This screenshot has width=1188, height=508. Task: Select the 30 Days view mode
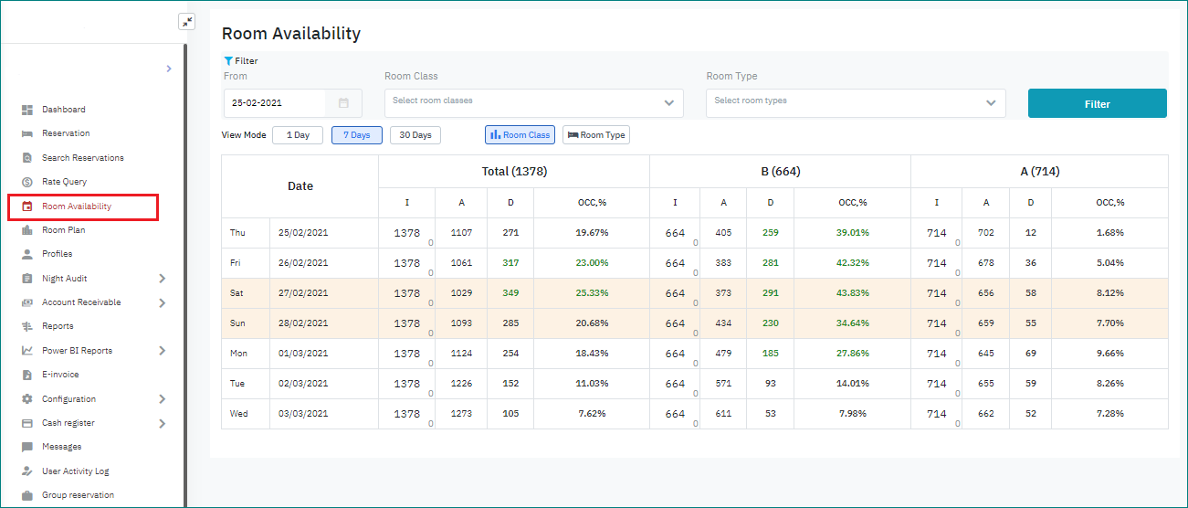tap(415, 135)
